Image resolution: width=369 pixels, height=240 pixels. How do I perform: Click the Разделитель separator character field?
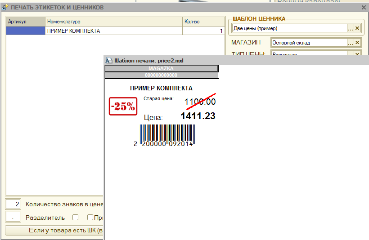point(13,217)
